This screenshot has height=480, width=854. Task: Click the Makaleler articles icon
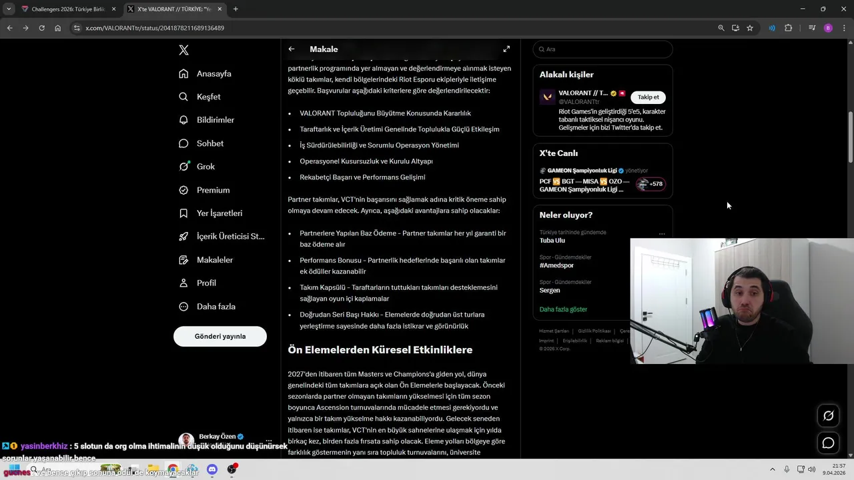click(x=183, y=260)
